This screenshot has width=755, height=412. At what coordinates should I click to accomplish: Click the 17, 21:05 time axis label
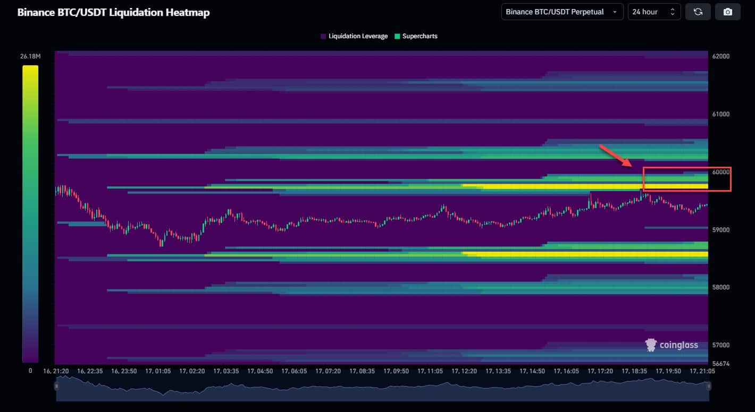pyautogui.click(x=702, y=371)
